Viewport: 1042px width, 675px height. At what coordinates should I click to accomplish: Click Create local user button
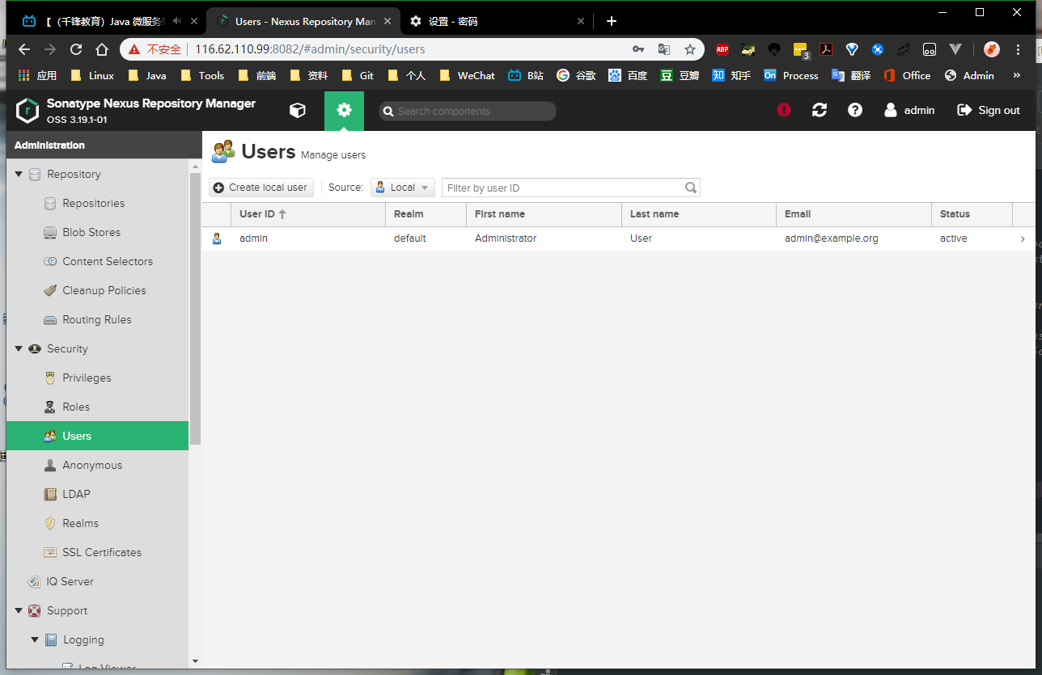coord(261,188)
